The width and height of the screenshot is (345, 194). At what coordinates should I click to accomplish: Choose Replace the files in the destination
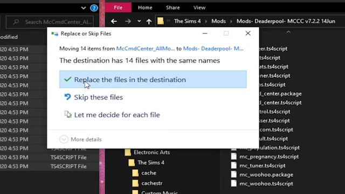point(153,79)
